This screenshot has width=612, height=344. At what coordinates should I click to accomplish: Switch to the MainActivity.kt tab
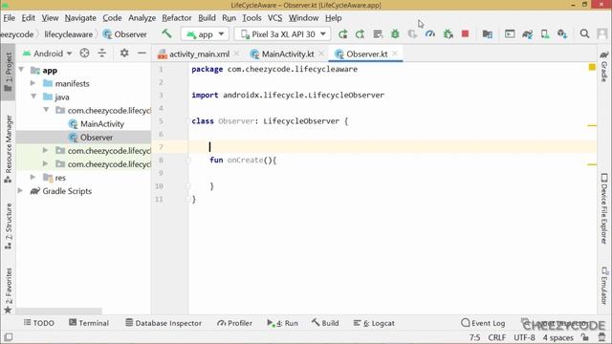click(287, 54)
